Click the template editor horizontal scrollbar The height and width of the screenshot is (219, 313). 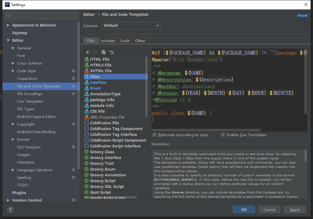click(206, 130)
